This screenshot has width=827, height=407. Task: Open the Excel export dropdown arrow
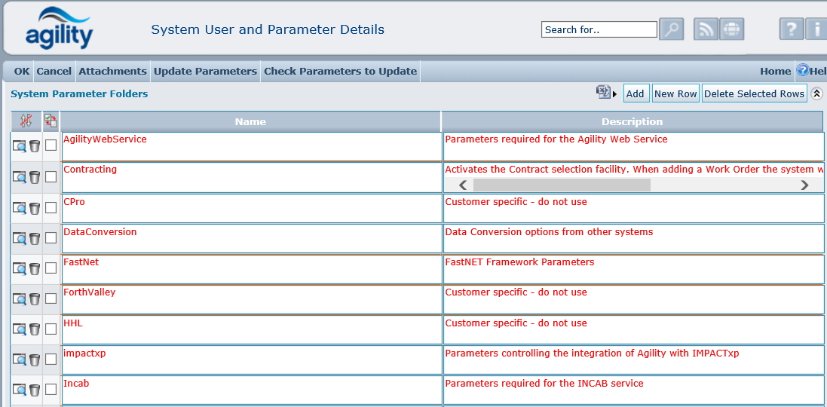(x=614, y=93)
